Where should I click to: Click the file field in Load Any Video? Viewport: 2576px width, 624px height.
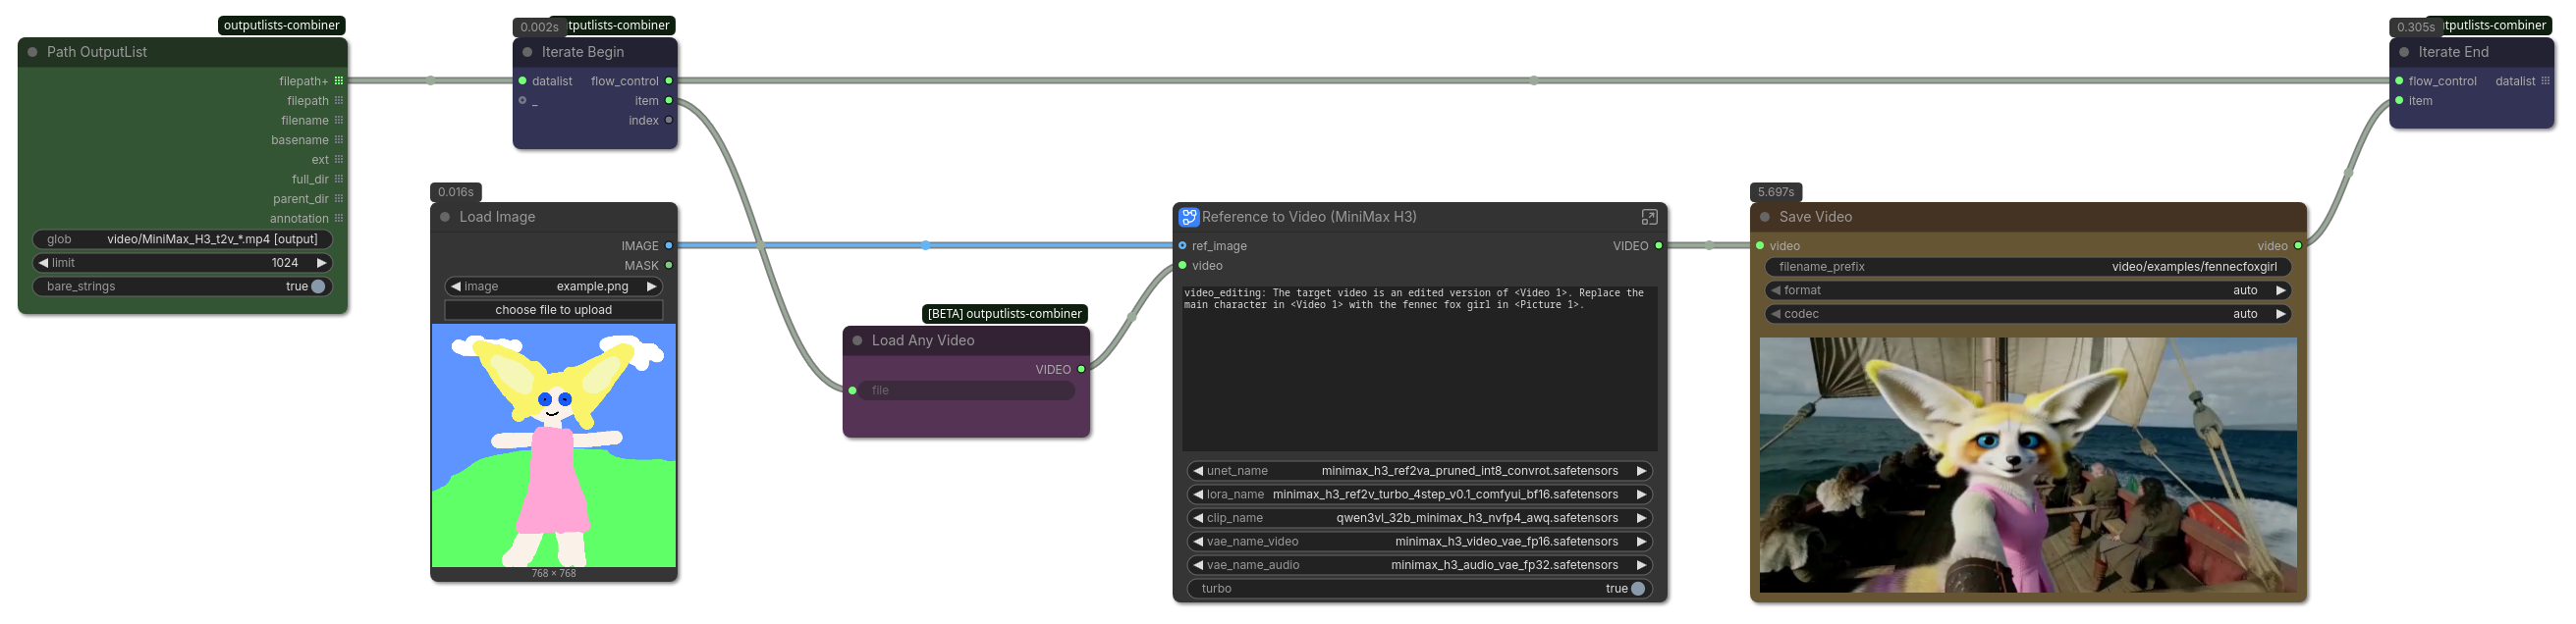coord(966,390)
